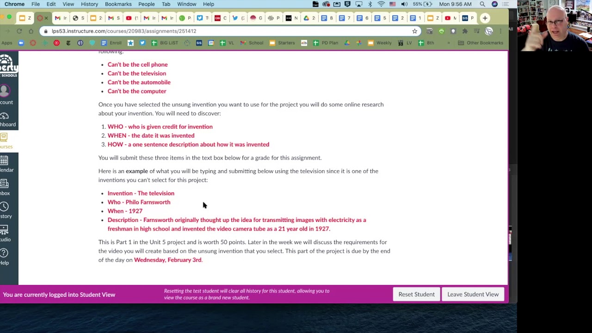Open the Edit menu
Image resolution: width=592 pixels, height=333 pixels.
click(51, 4)
